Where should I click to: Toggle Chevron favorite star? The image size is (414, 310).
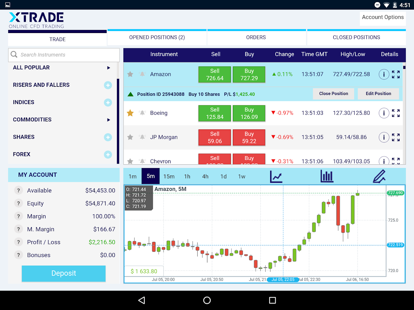tap(130, 161)
